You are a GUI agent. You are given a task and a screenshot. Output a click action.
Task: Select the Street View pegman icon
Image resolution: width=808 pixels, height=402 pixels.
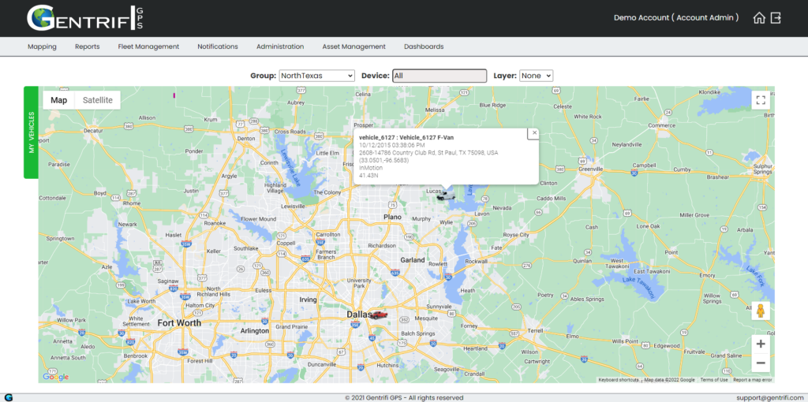pyautogui.click(x=761, y=311)
